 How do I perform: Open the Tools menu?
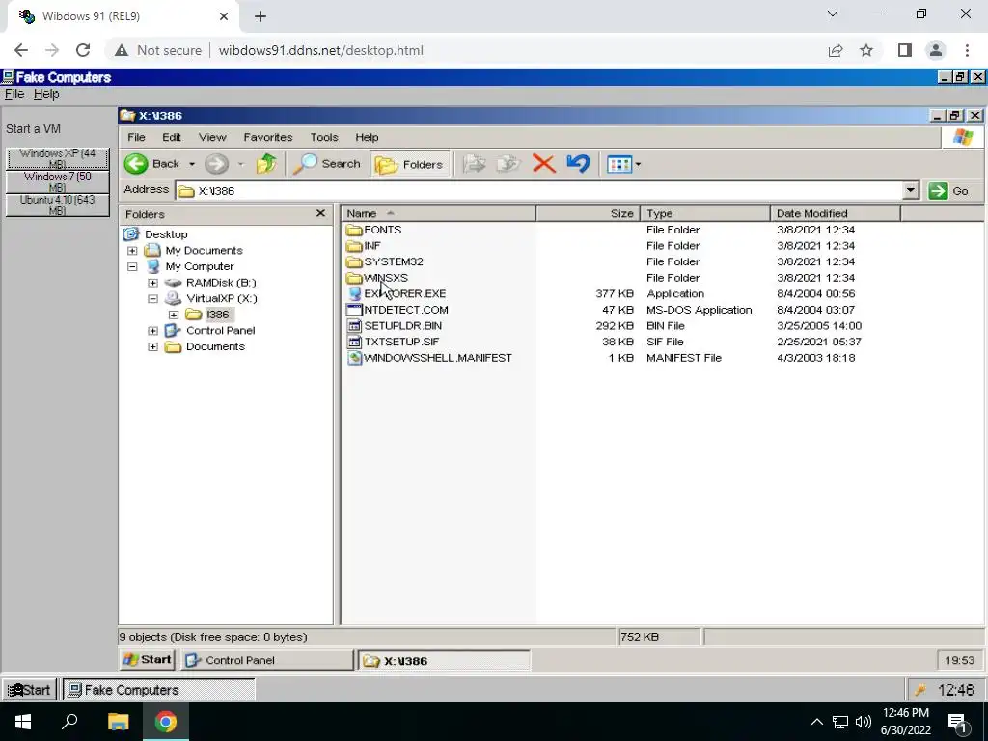coord(324,137)
